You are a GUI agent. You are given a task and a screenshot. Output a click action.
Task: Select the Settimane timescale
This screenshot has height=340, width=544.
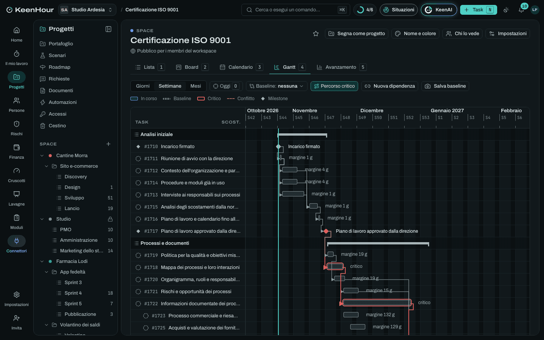point(170,86)
